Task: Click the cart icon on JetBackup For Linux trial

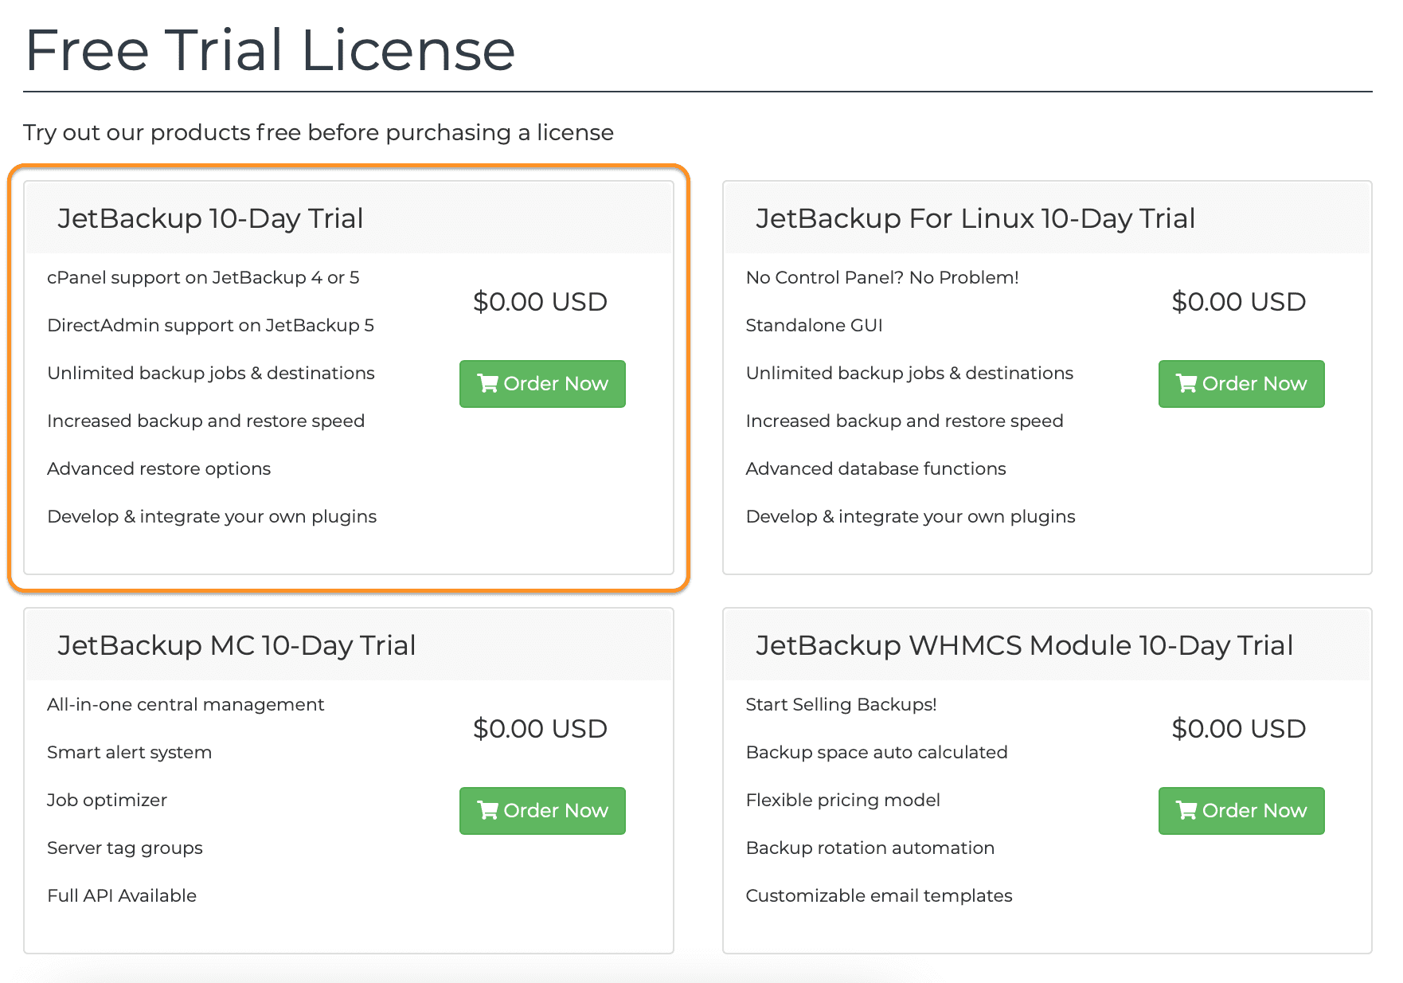Action: point(1186,383)
